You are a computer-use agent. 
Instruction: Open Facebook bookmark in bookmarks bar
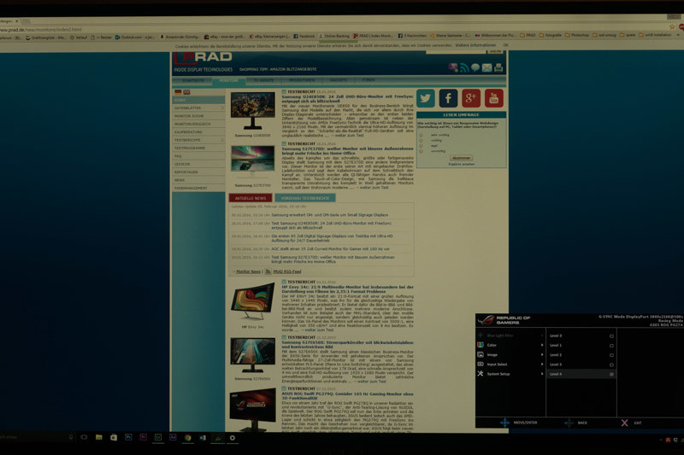(x=304, y=37)
